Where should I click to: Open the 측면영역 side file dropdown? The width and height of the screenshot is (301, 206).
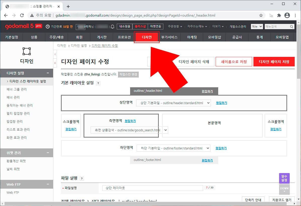coord(129,130)
